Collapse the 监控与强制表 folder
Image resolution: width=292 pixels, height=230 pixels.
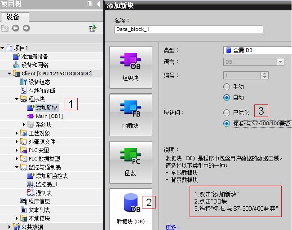point(17,167)
